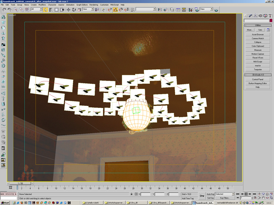
Task: Collapse the Utilities rollout
Action: (258, 25)
